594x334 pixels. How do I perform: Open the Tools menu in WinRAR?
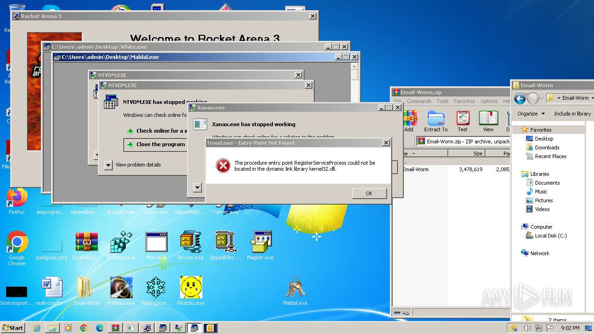point(443,101)
